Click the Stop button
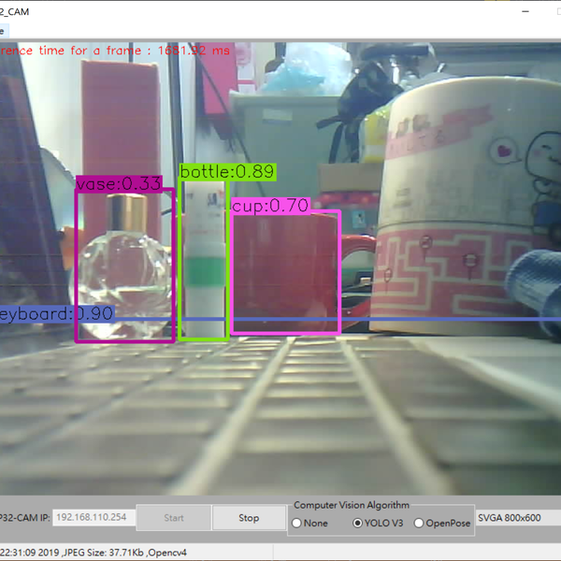 (249, 517)
